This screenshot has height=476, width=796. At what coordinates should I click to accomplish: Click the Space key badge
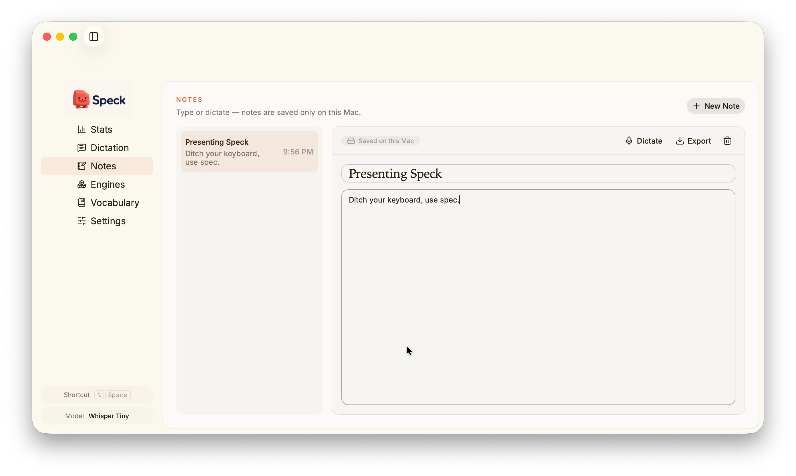coord(118,394)
